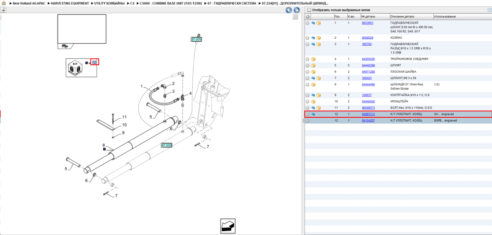The width and height of the screenshot is (492, 235).
Task: Open part number link 100037
Action: click(x=367, y=95)
